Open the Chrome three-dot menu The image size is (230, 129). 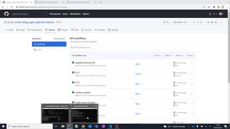pos(227,7)
